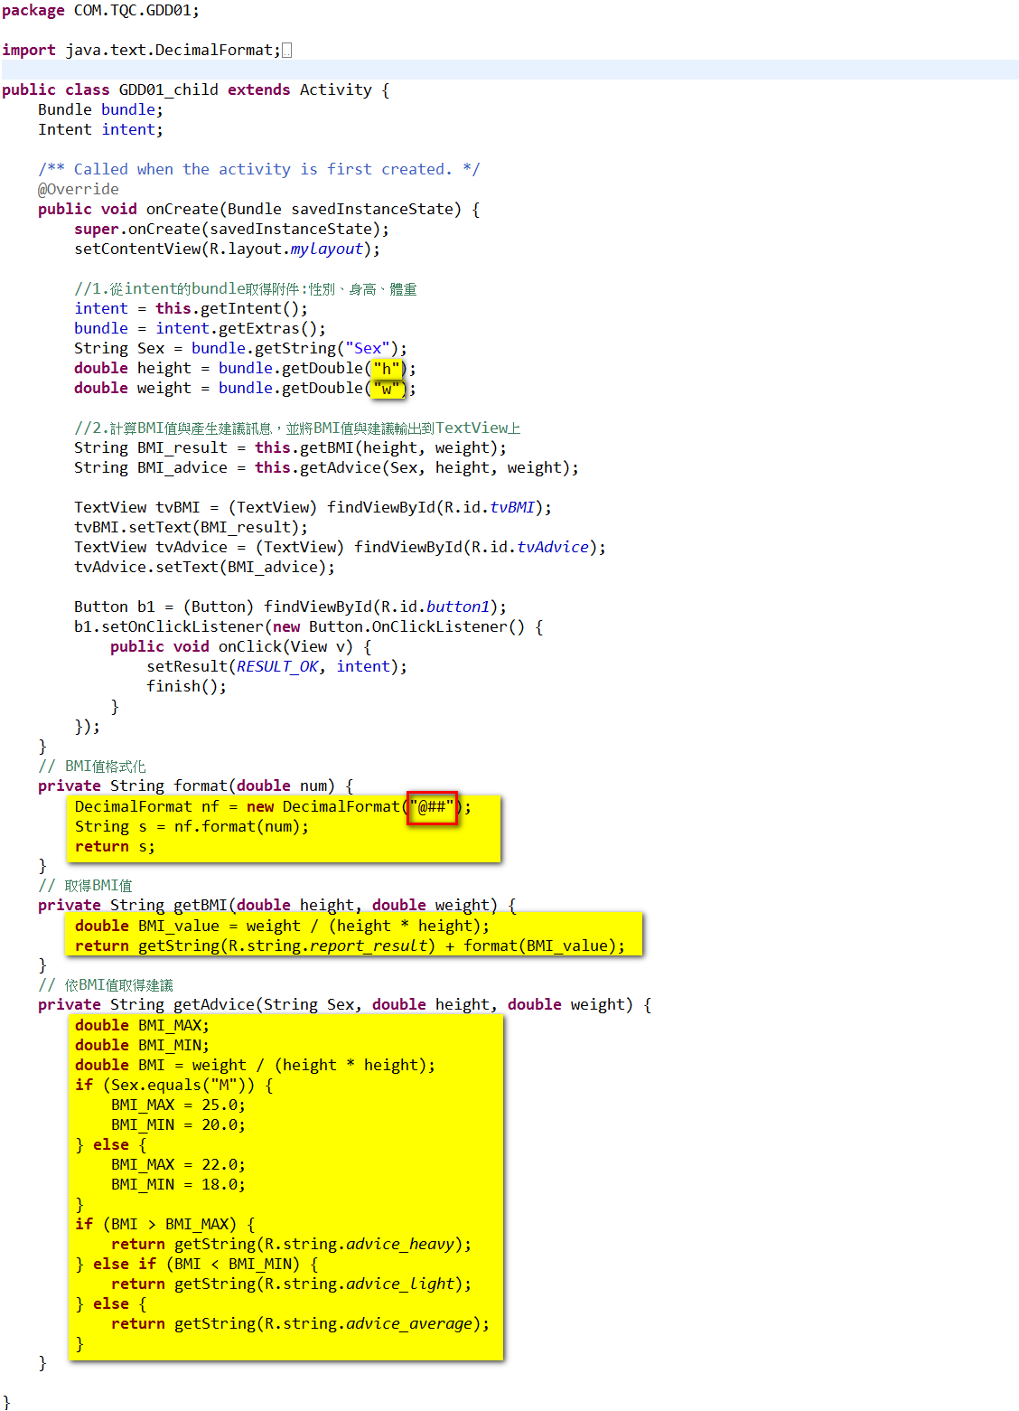Click the 'Intent intent;' field declaration
This screenshot has height=1411, width=1019.
[101, 130]
